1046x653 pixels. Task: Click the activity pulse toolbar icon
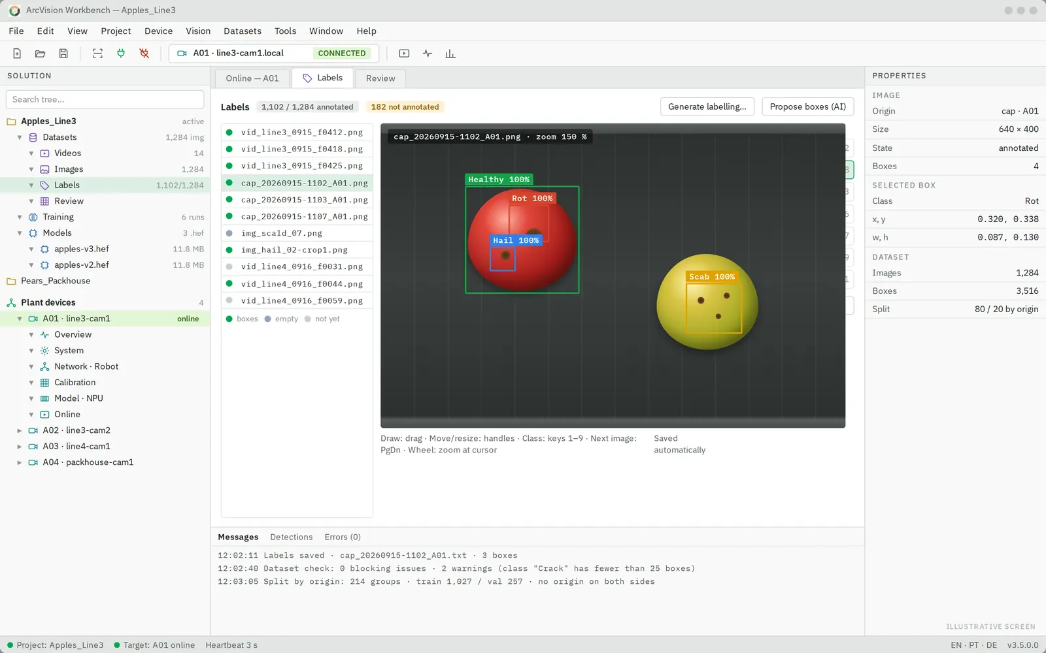coord(428,54)
